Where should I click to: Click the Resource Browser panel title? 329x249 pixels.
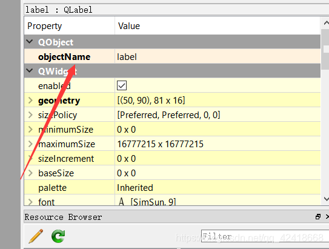(x=63, y=217)
